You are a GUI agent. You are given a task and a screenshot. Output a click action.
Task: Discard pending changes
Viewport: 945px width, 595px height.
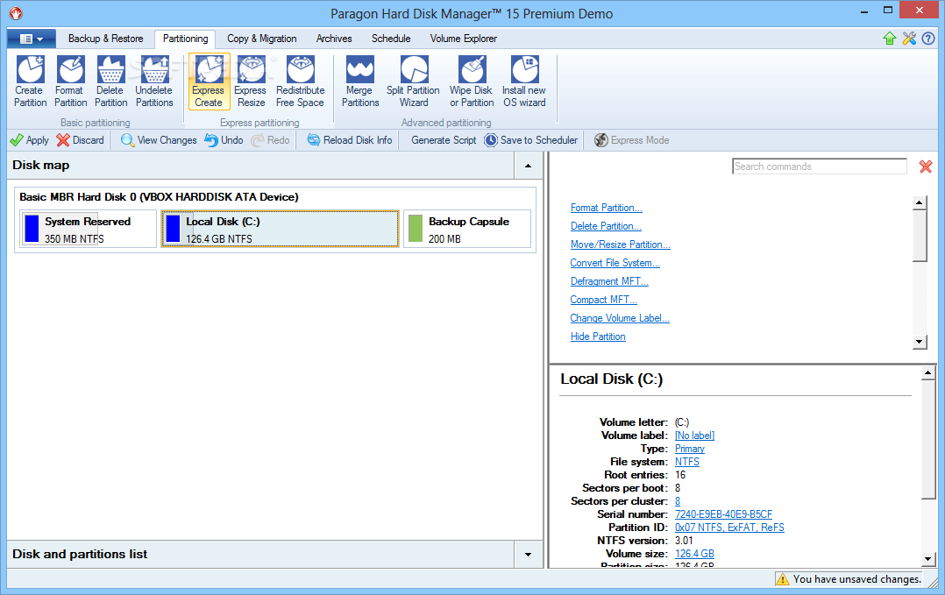(80, 140)
